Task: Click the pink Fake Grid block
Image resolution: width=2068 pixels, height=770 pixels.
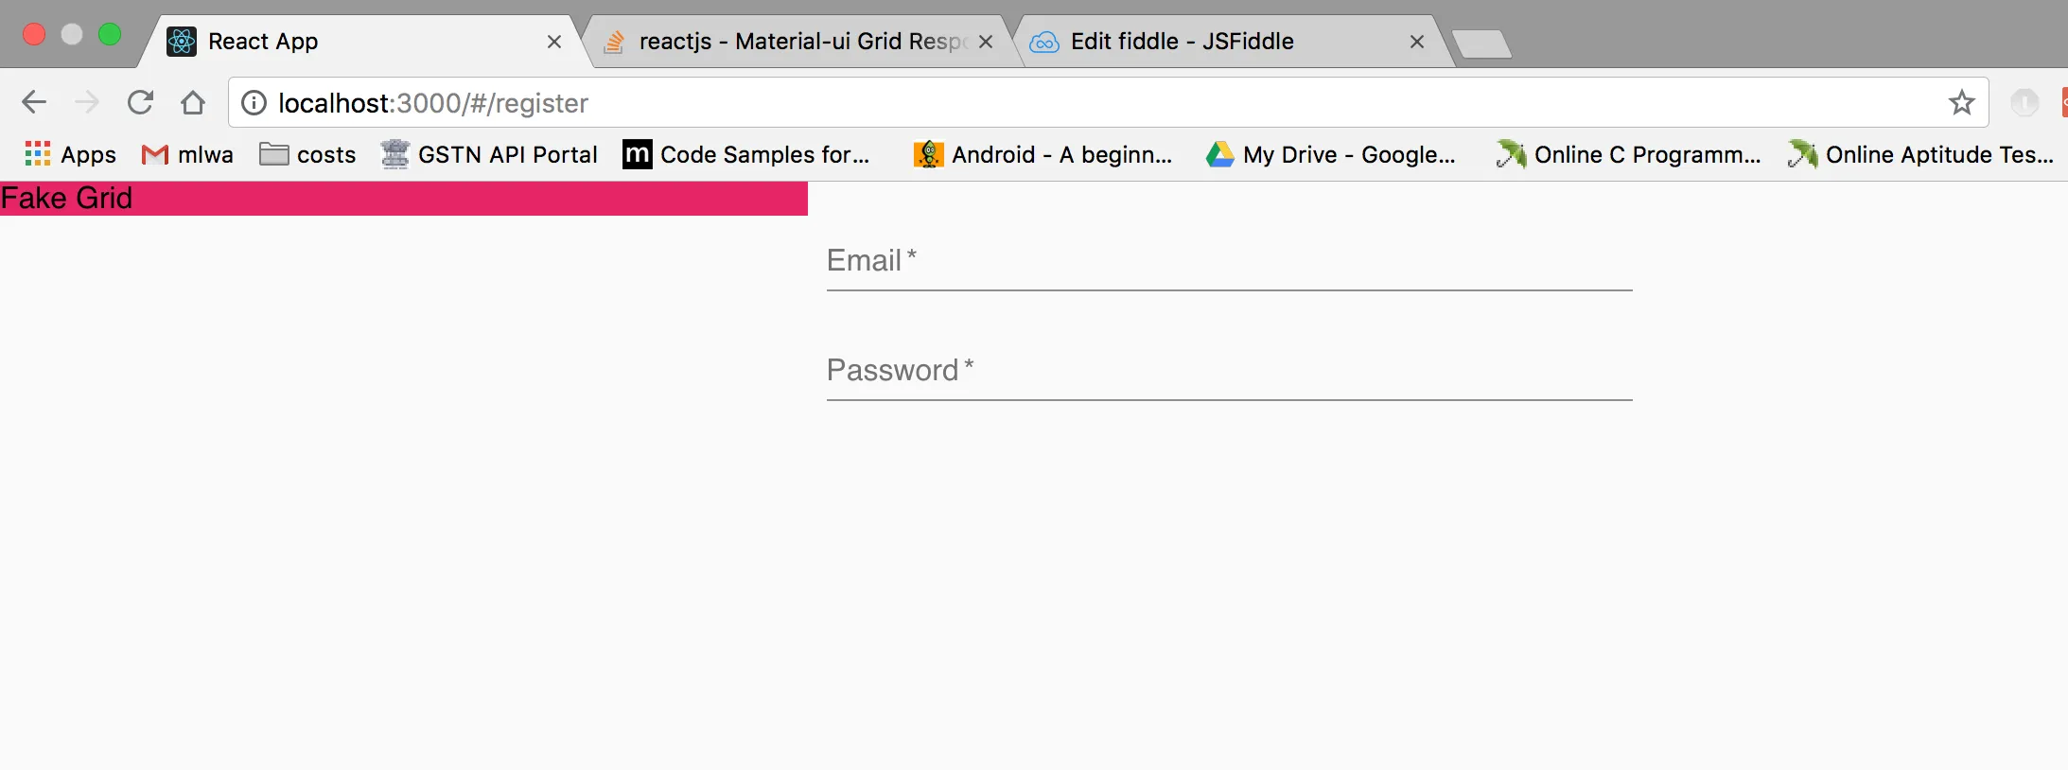Action: [x=403, y=199]
